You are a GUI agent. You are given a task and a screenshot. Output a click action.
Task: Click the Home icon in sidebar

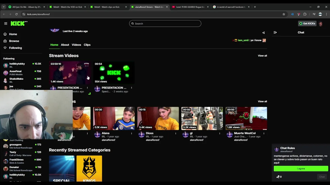[5, 34]
